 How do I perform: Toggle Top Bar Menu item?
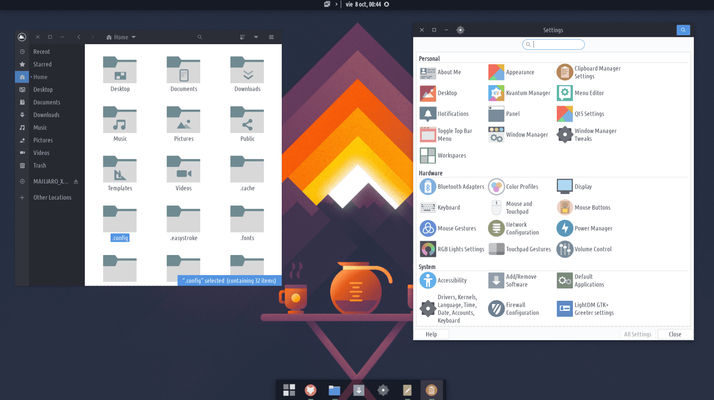[446, 135]
